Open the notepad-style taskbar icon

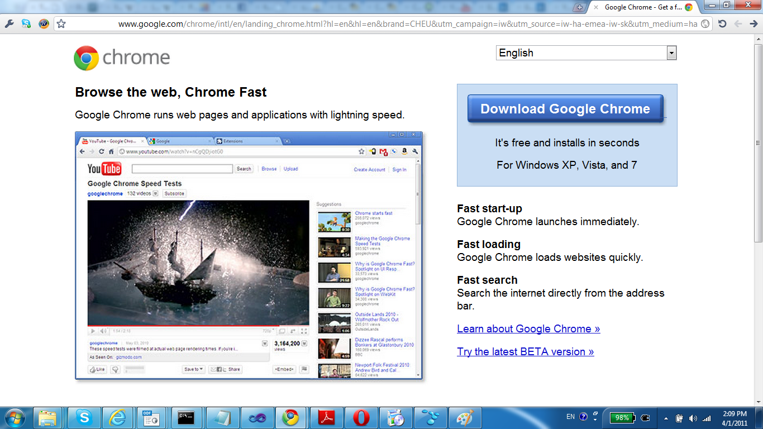pyautogui.click(x=222, y=417)
